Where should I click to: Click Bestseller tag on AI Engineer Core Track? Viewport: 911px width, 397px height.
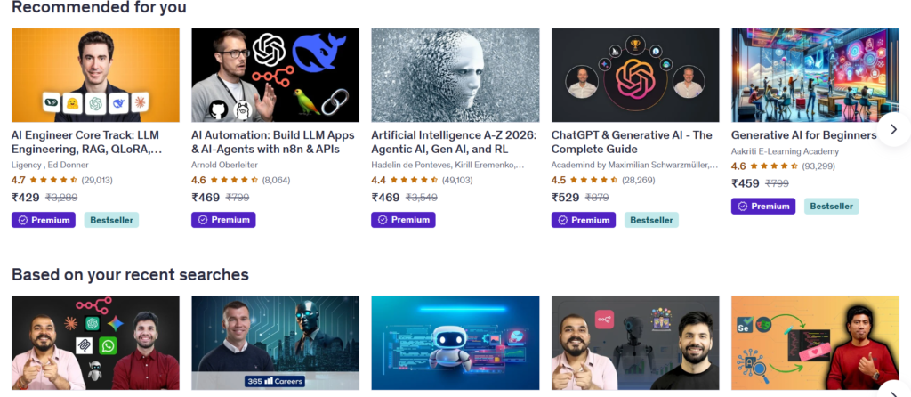[x=111, y=220]
